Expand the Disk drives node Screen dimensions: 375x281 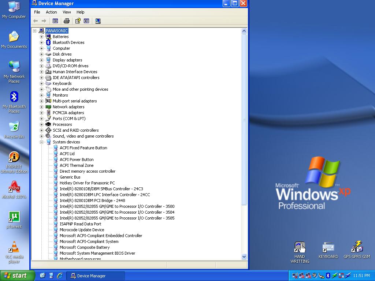tap(42, 54)
